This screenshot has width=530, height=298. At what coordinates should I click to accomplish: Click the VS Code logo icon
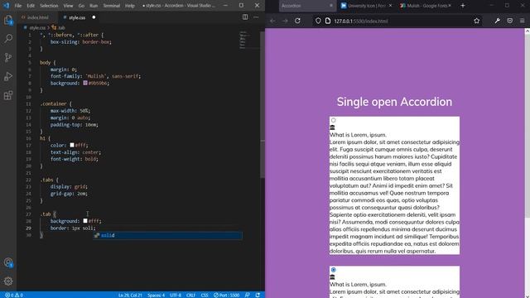point(6,6)
